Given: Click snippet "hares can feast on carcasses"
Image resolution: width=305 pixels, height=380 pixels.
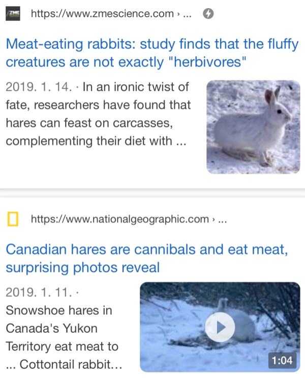Looking at the screenshot, I should [91, 123].
